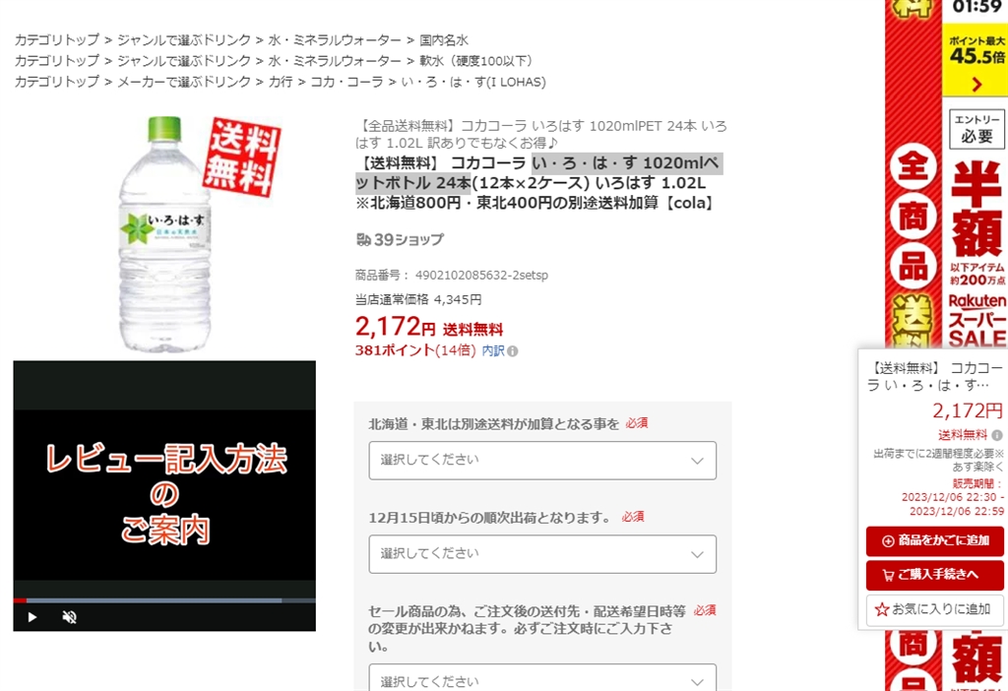Open the コカ・コーラ breadcrumb link

pos(346,83)
